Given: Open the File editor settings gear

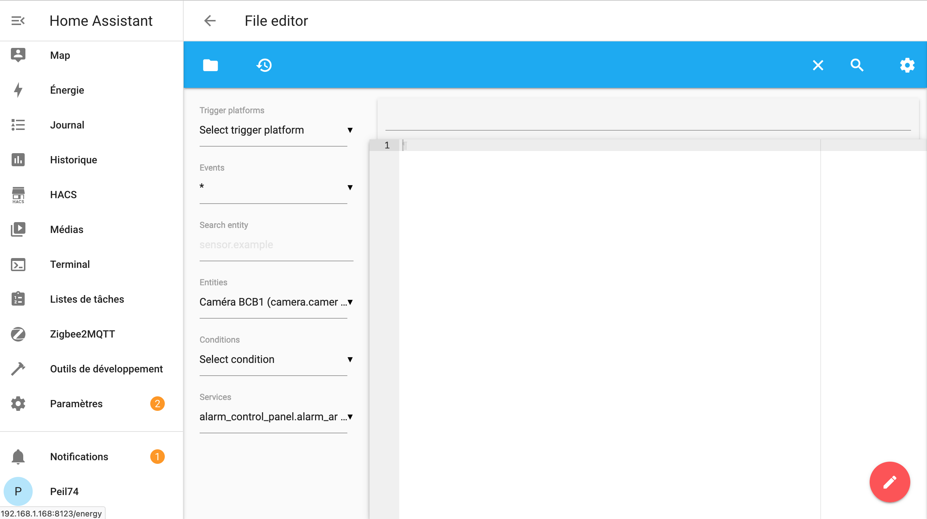Looking at the screenshot, I should coord(907,65).
